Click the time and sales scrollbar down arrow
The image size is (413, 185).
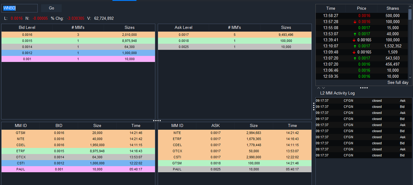410,77
